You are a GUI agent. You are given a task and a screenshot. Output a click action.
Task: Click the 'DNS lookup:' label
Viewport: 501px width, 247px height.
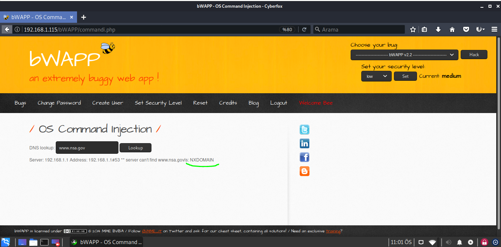click(x=42, y=148)
